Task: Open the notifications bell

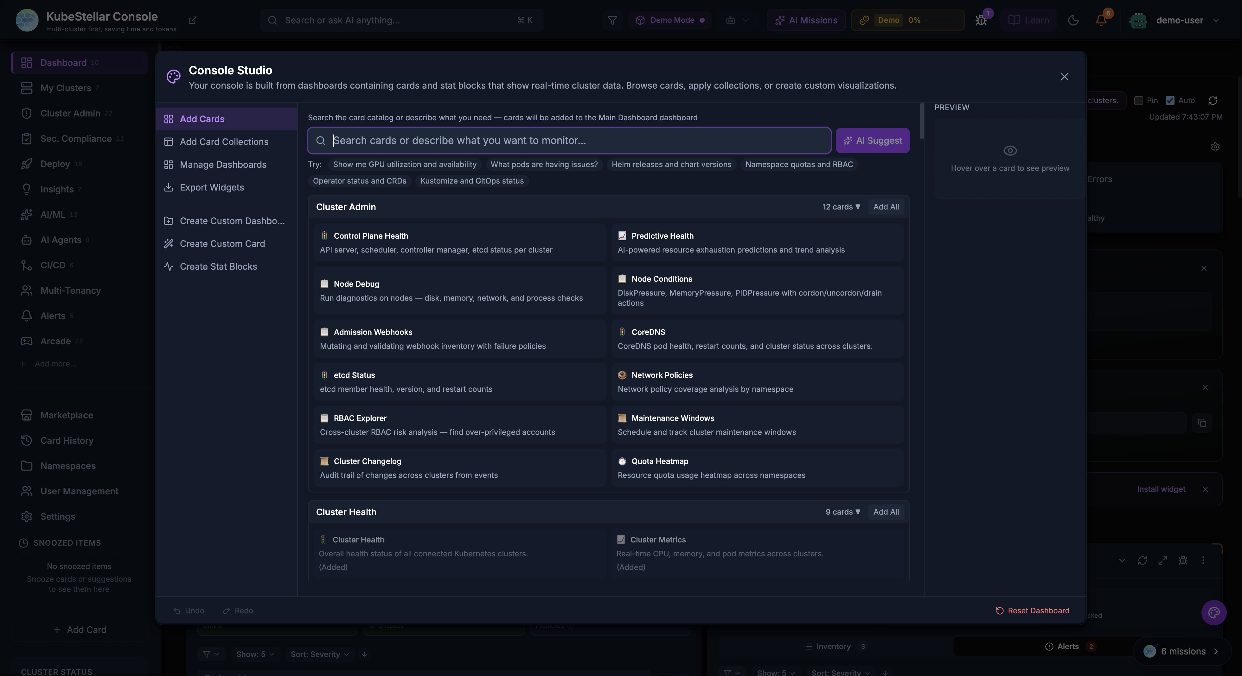Action: click(1101, 20)
